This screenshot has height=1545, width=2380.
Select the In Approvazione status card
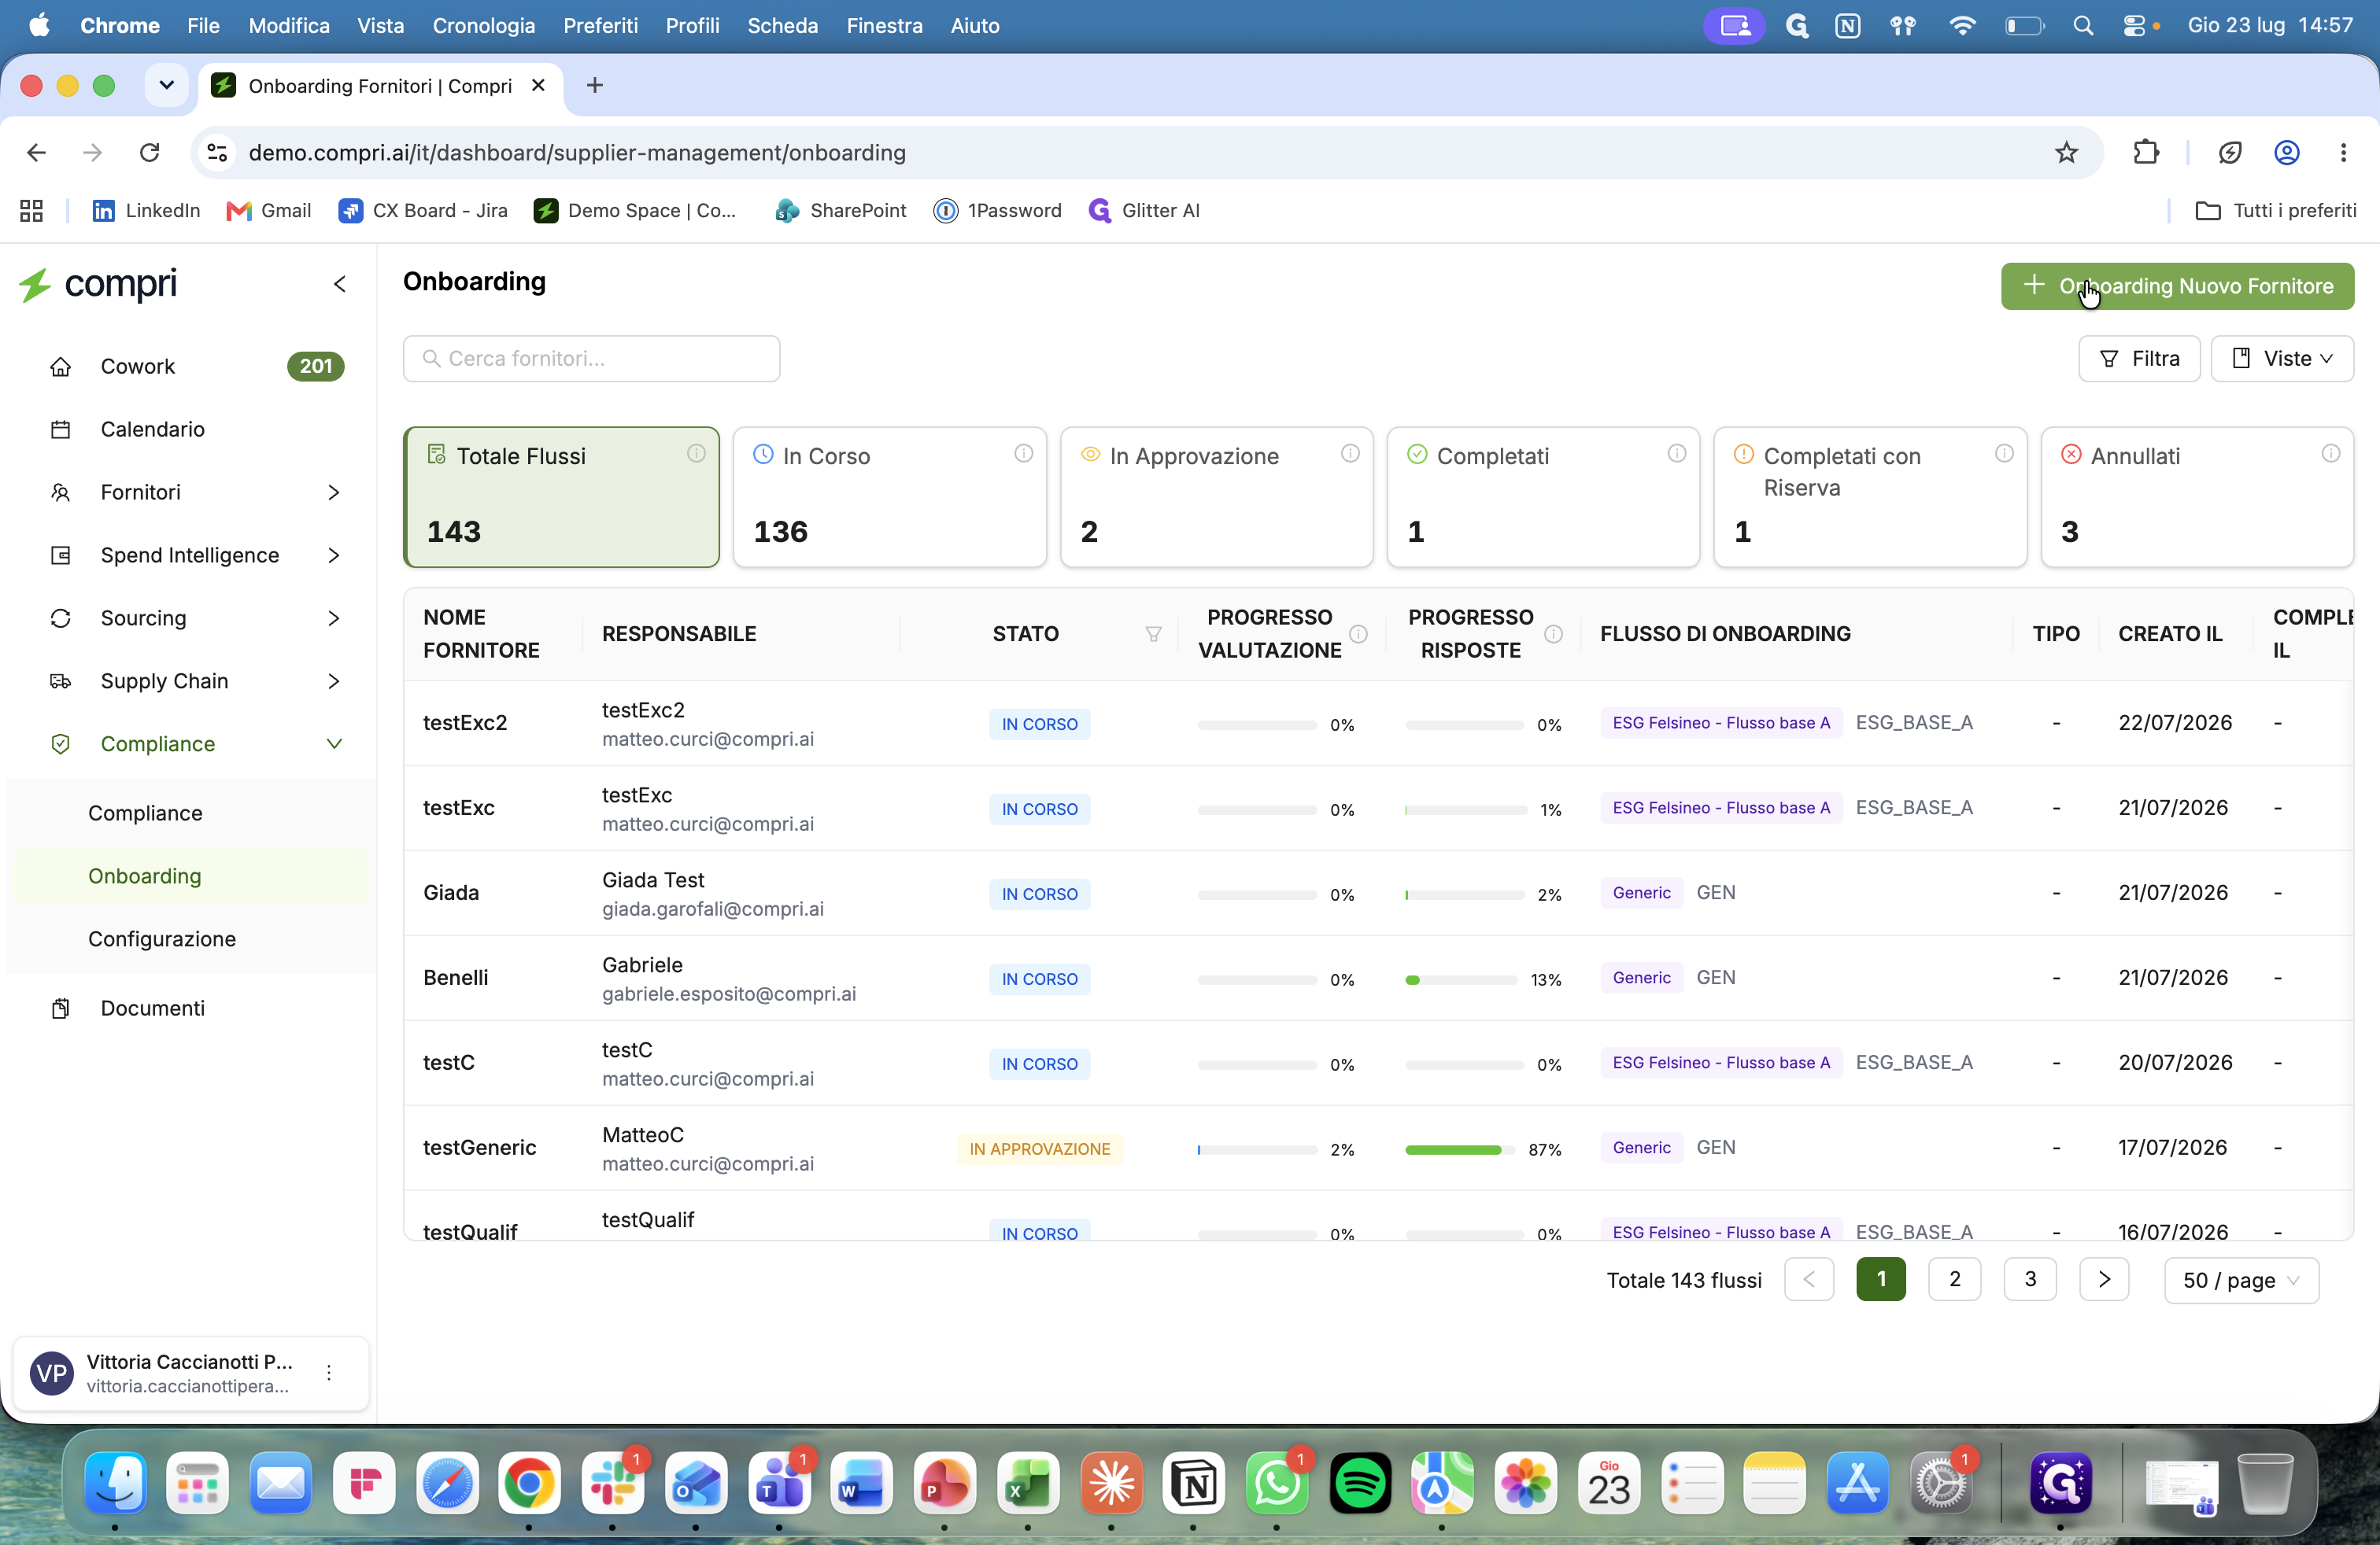[1216, 498]
